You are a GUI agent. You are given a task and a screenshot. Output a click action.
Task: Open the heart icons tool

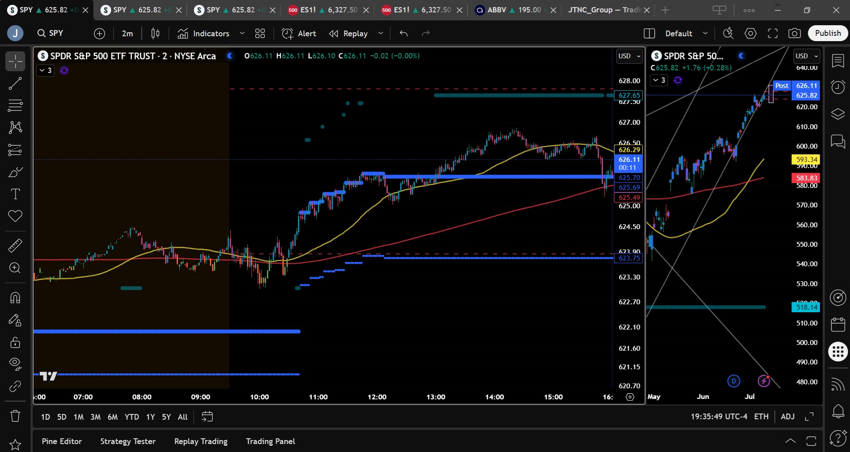pos(15,216)
